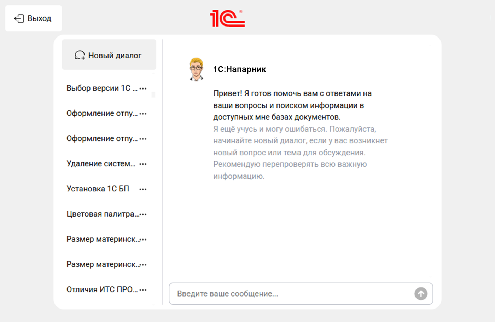The height and width of the screenshot is (322, 495).
Task: Click the dialog list scrollbar thumb
Action: [153, 94]
